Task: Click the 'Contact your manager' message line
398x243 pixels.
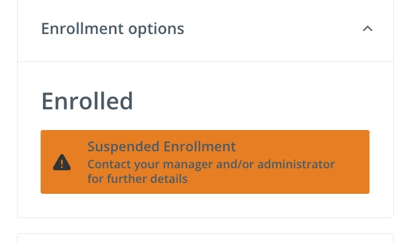Action: point(211,165)
